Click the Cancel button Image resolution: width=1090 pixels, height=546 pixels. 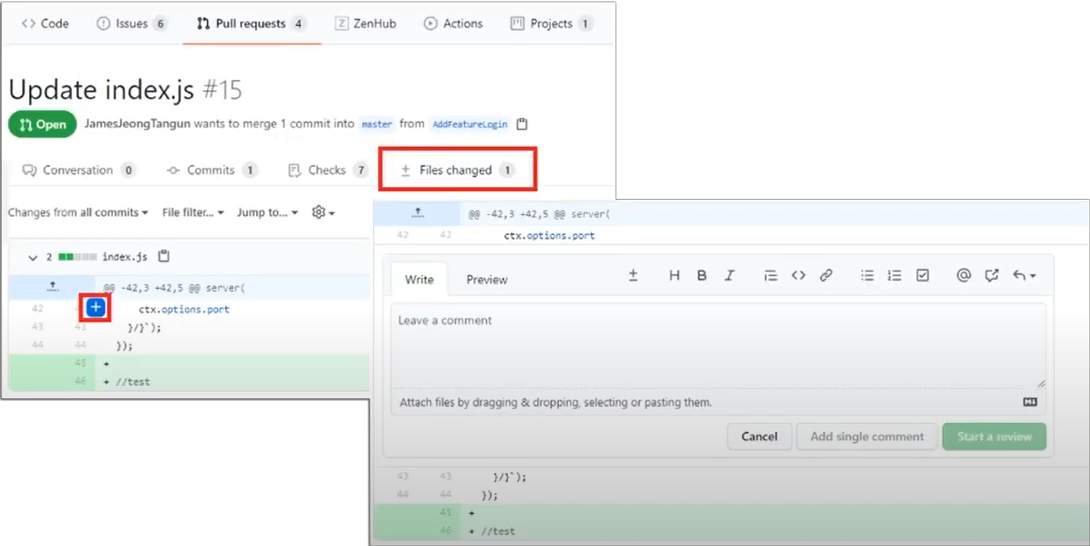click(x=759, y=436)
